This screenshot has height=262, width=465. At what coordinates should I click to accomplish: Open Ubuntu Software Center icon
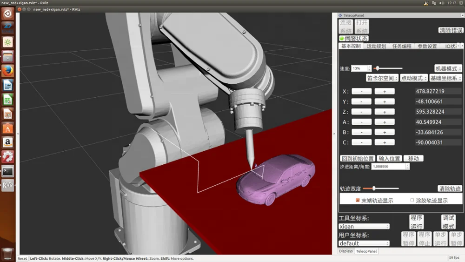pyautogui.click(x=8, y=128)
